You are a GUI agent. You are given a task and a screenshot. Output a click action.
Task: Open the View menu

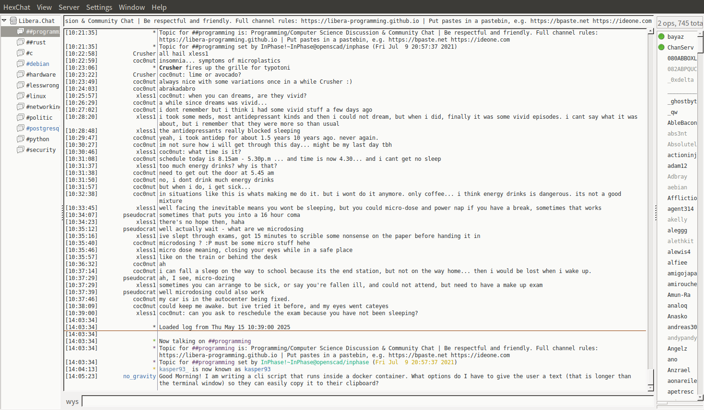(x=44, y=7)
